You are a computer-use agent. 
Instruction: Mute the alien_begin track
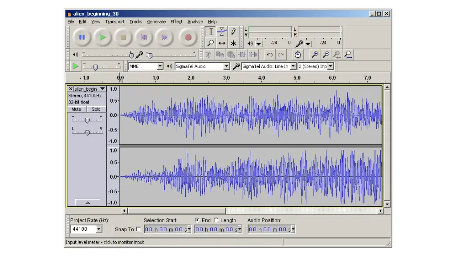pos(77,109)
